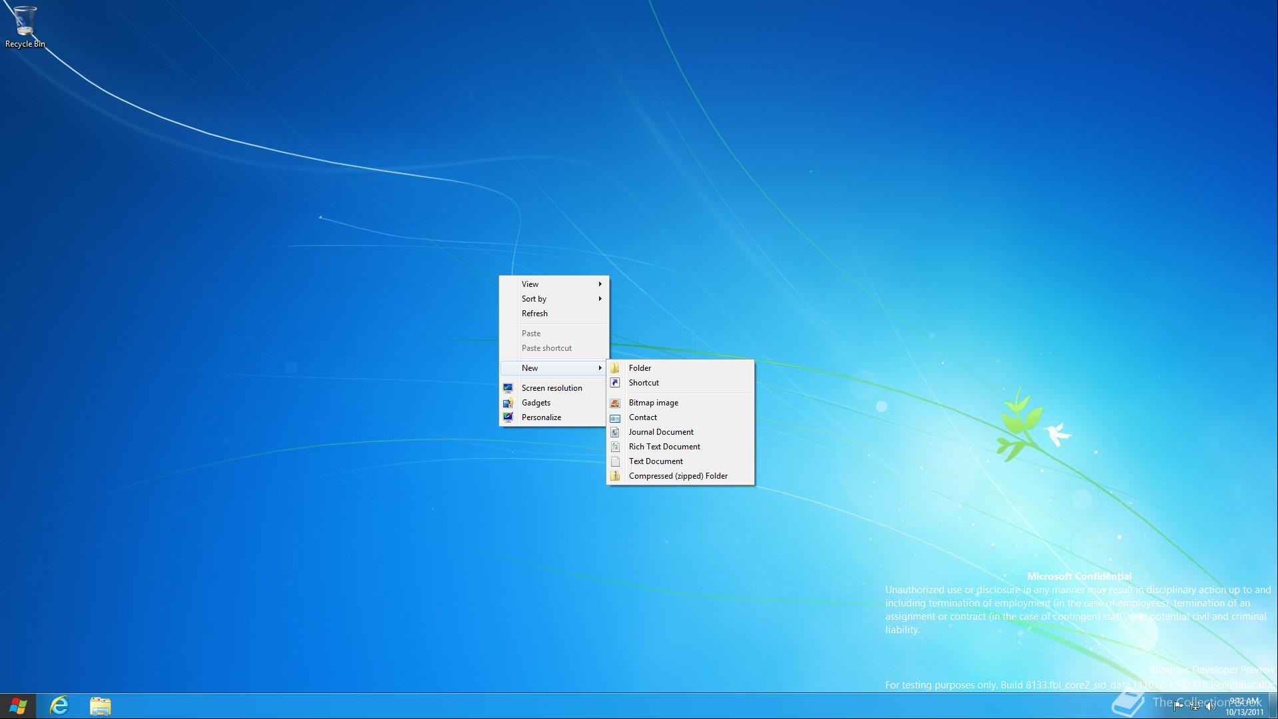Select the highlighted New menu entry
Image resolution: width=1278 pixels, height=719 pixels.
[x=554, y=368]
